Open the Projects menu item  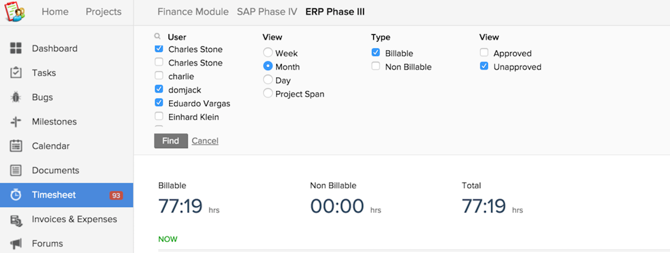tap(104, 12)
